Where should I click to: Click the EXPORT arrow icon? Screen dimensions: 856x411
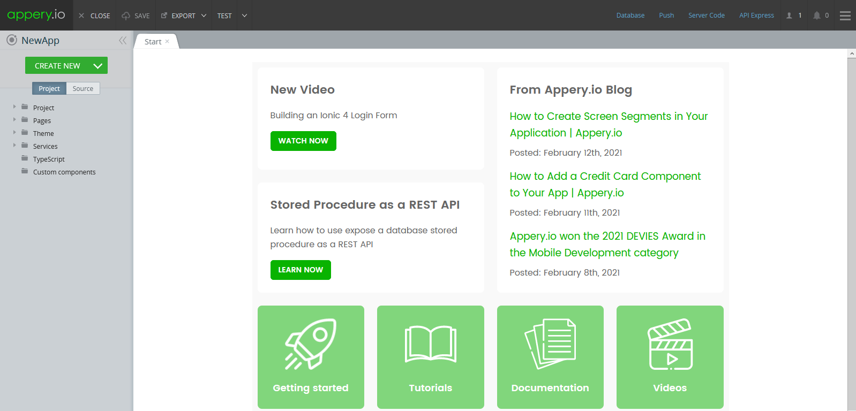[x=164, y=16]
